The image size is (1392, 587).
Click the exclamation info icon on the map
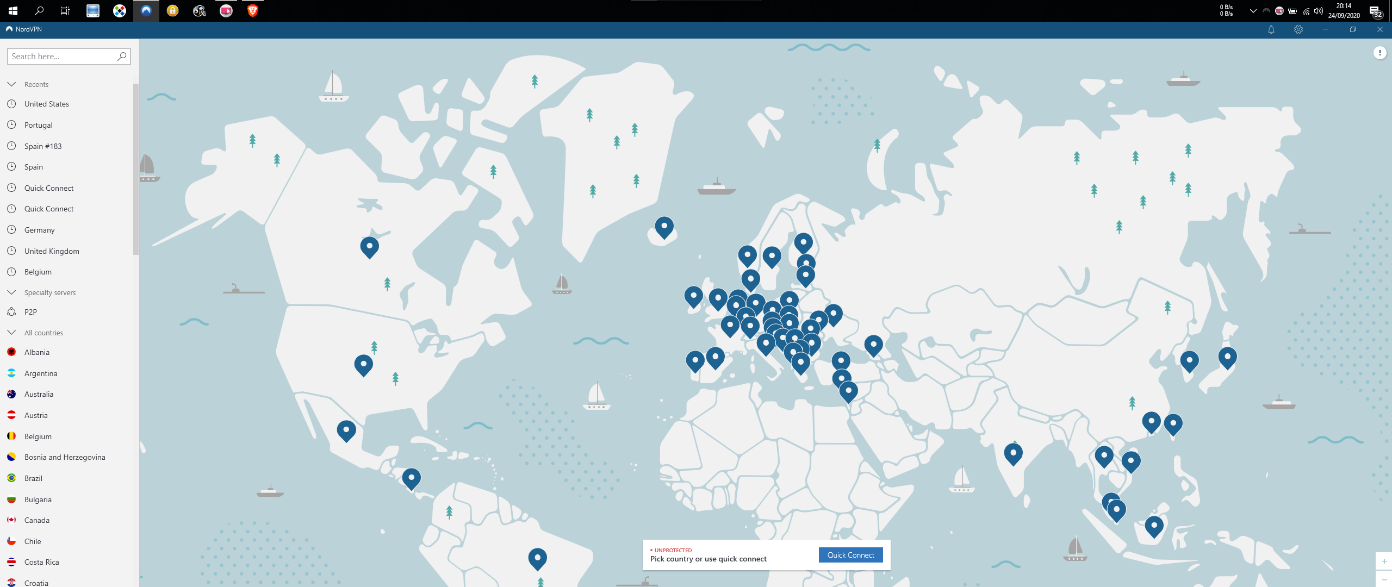tap(1379, 53)
